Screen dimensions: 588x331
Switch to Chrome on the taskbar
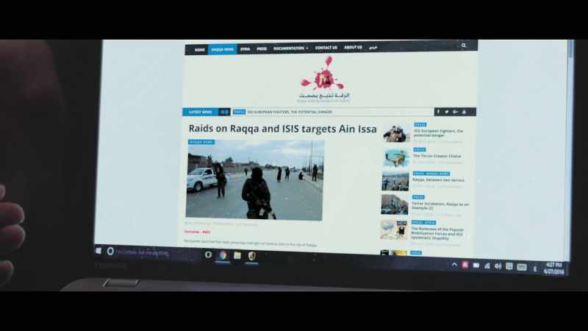pos(223,255)
